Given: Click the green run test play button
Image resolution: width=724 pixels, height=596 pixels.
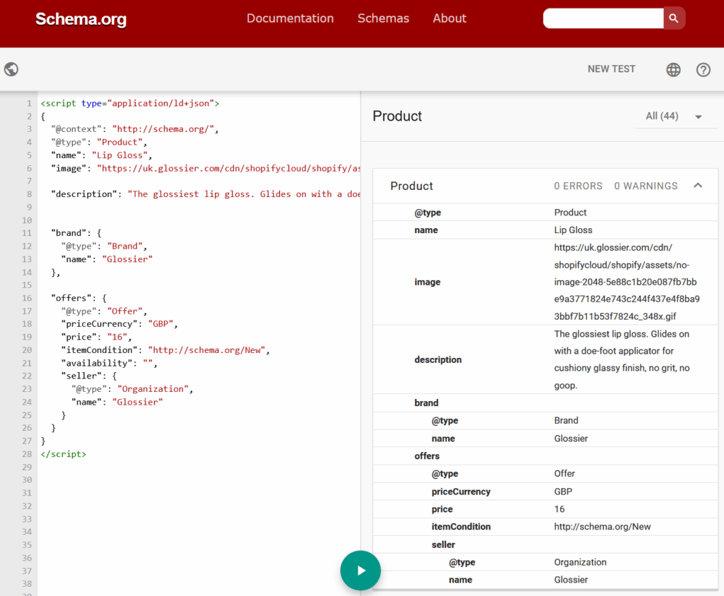Looking at the screenshot, I should [361, 570].
